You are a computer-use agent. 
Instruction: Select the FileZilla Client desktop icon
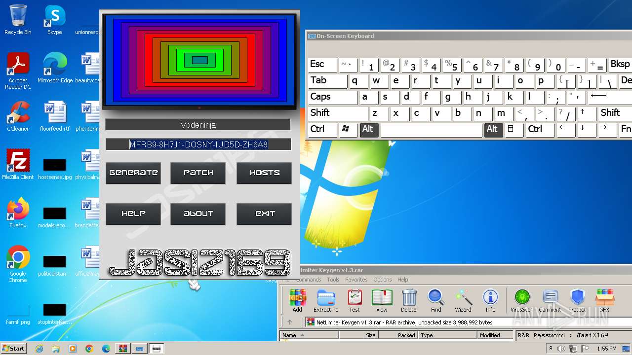click(18, 165)
